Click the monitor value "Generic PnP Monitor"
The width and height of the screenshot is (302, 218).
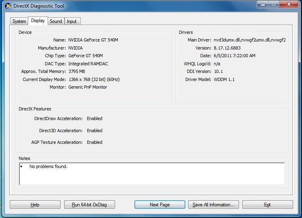[x=88, y=87]
